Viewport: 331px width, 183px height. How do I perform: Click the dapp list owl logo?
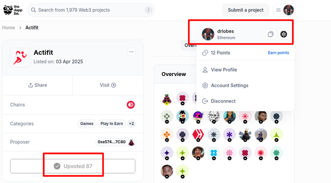click(12, 10)
